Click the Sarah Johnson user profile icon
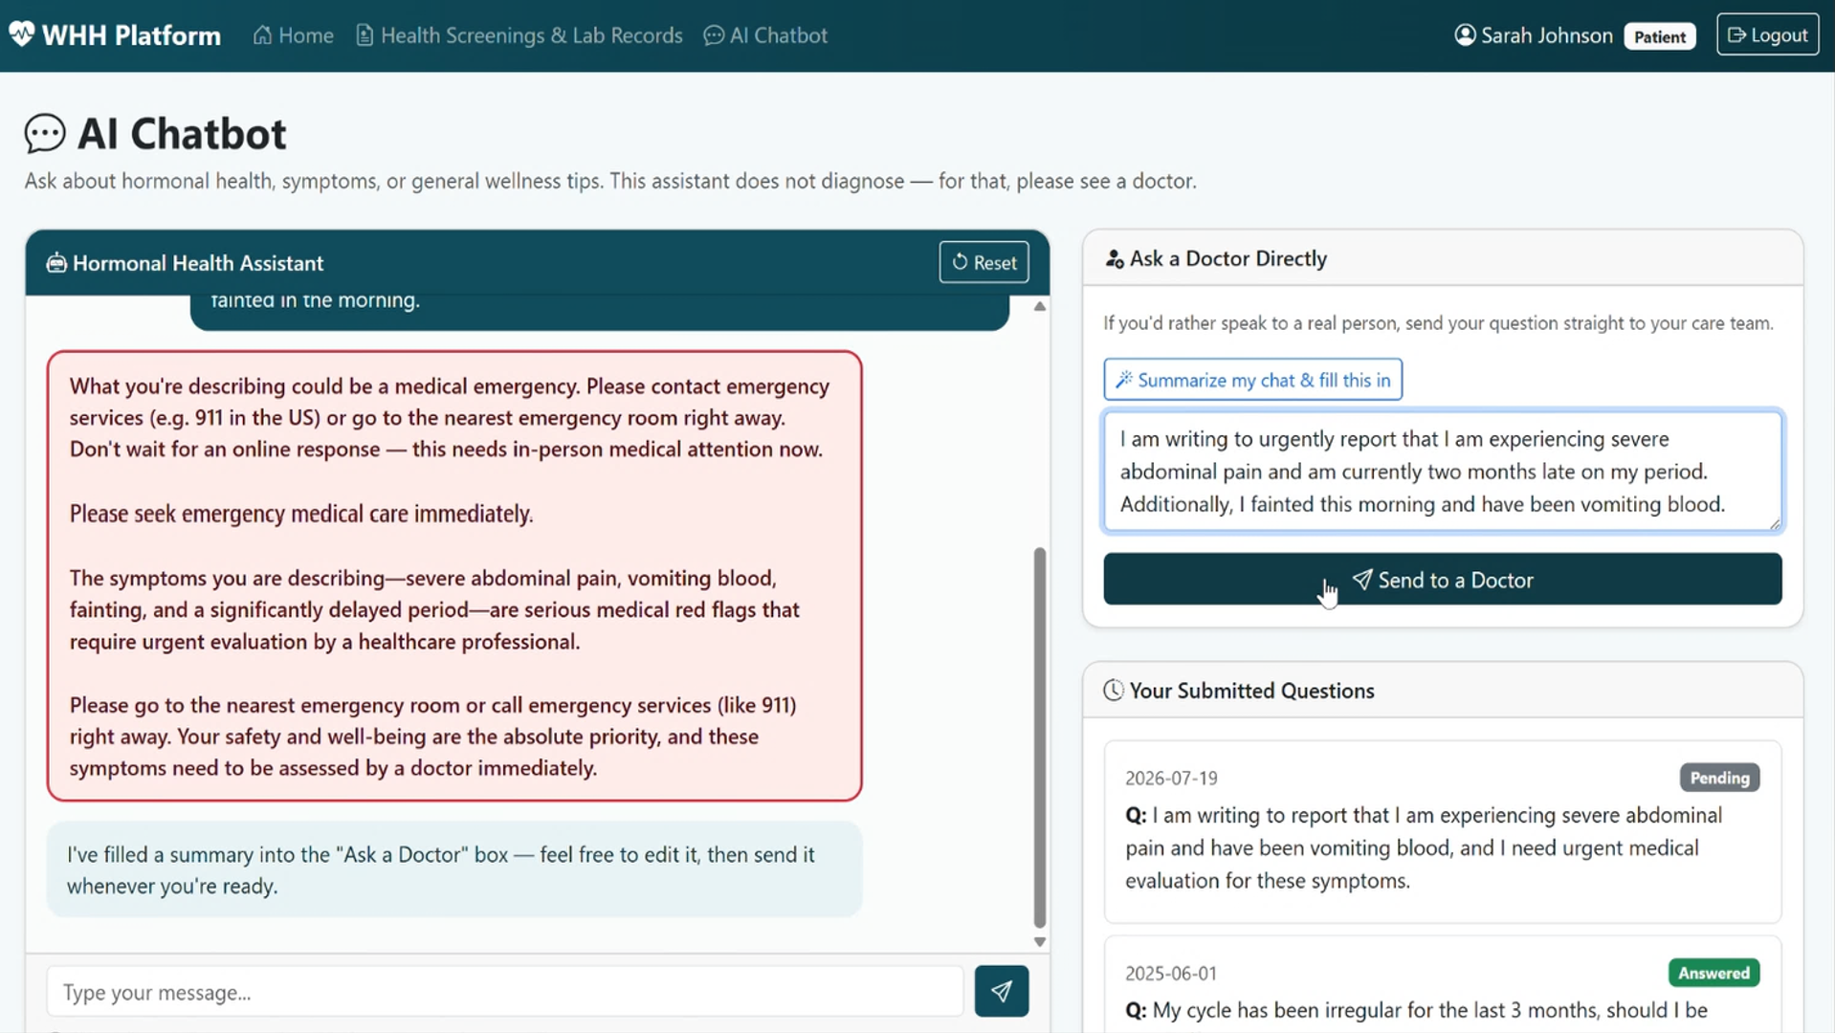Viewport: 1835px width, 1033px height. pos(1465,35)
